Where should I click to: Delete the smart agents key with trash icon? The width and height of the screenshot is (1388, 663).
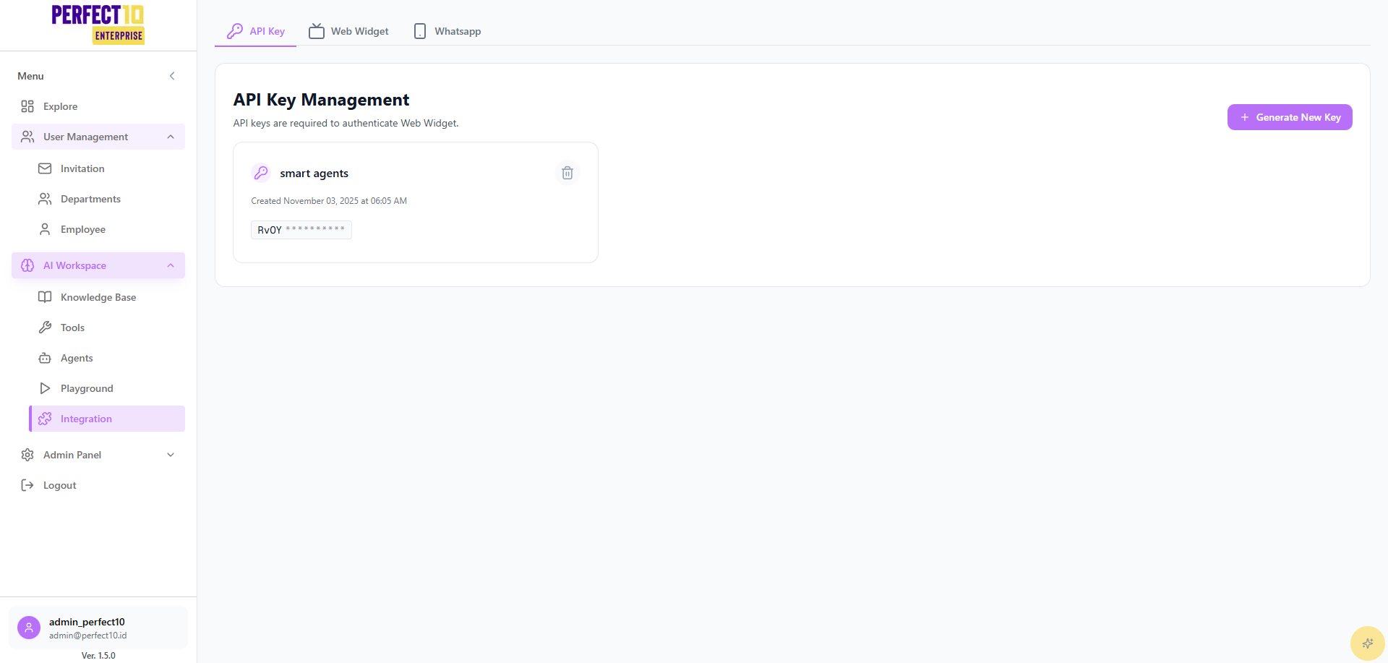567,173
